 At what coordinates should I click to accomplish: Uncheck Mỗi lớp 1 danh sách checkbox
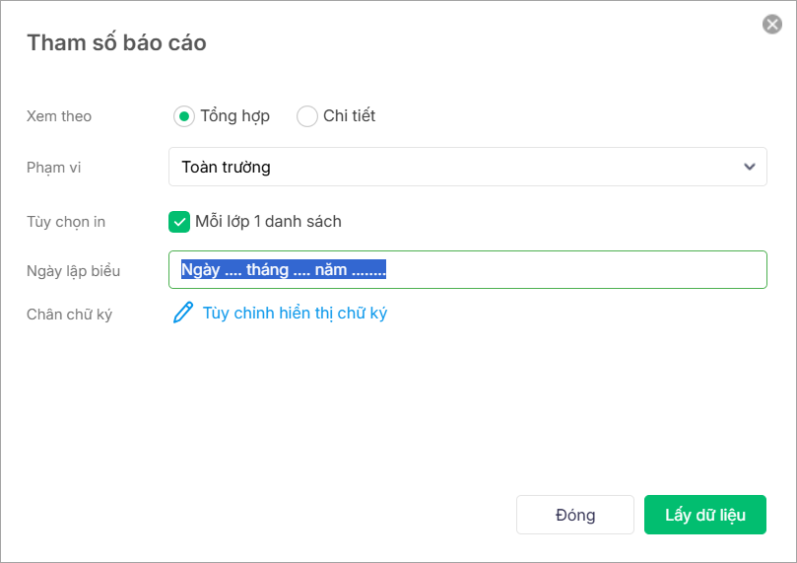pyautogui.click(x=179, y=222)
